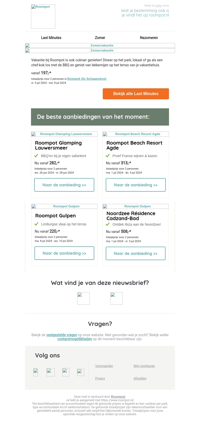Click the third social icon under Volg ons
Image resolution: width=200 pixels, height=427 pixels.
66,372
